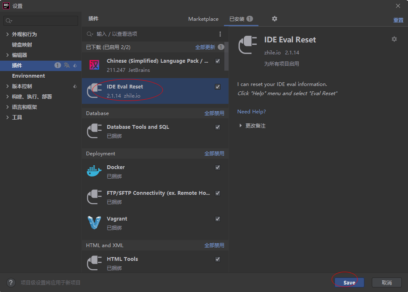The height and width of the screenshot is (292, 408).
Task: Expand the 外观和行为 tree node
Action: (x=7, y=34)
